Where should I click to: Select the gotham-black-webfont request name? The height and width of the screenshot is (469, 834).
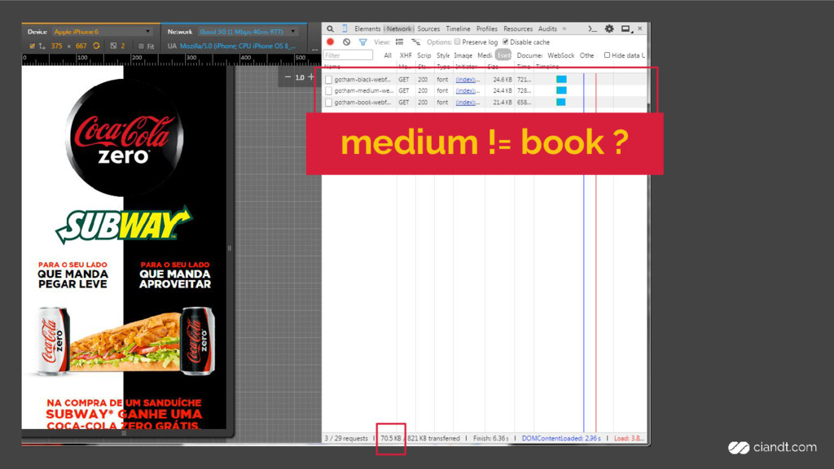pyautogui.click(x=362, y=79)
